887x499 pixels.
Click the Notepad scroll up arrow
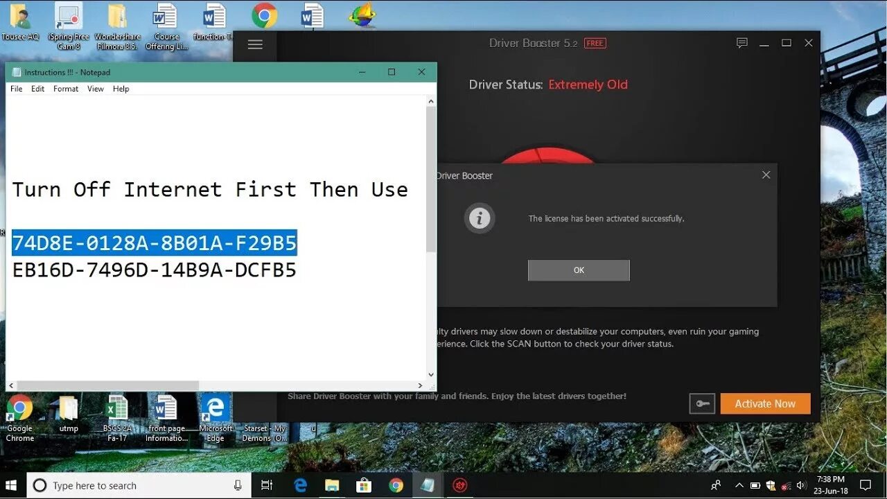pos(431,101)
